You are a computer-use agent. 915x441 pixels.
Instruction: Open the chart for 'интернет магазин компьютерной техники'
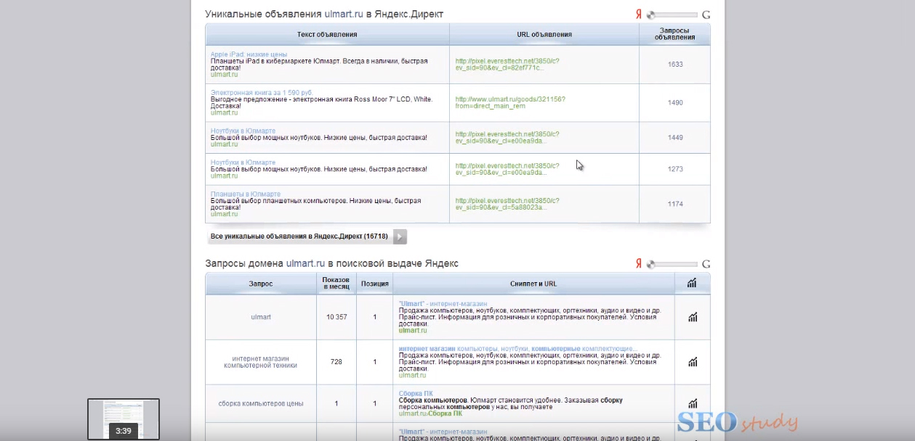(x=693, y=362)
